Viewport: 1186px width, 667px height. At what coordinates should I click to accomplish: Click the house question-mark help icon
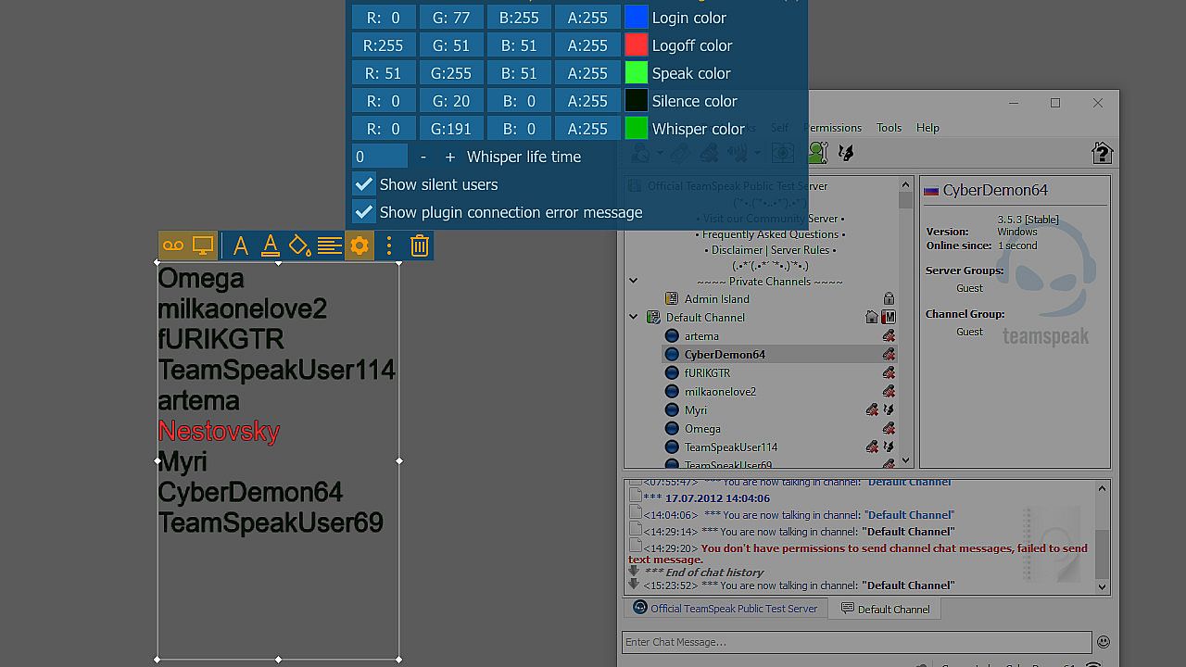pyautogui.click(x=1102, y=153)
